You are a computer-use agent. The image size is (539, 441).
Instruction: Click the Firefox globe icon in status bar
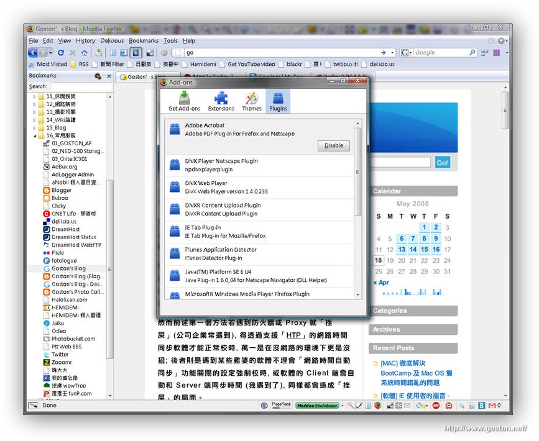[x=378, y=406]
